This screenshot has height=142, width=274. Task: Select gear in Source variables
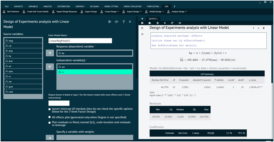[x=23, y=87]
